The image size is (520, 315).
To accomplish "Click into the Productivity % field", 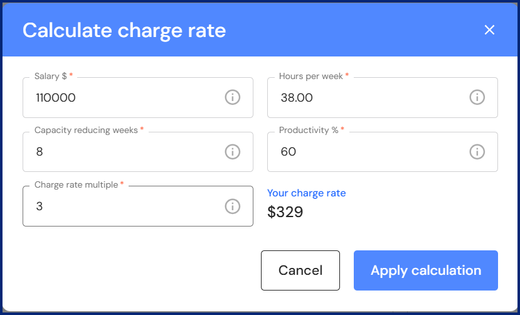I will [x=364, y=152].
